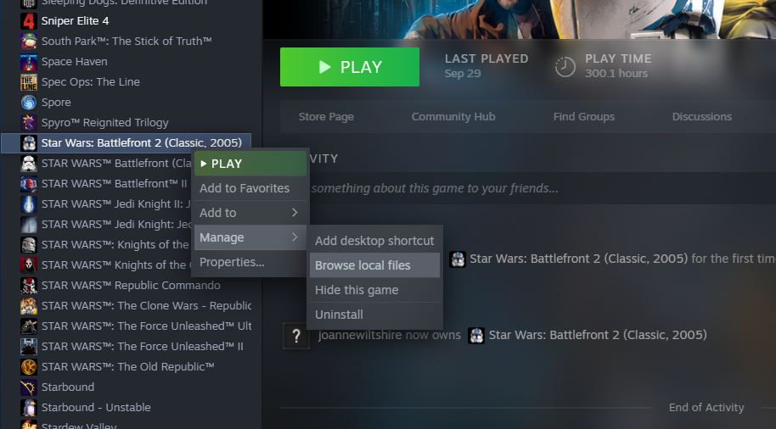Click joannewiltshire username in activity feed
Viewport: 776px width, 429px height.
point(360,335)
